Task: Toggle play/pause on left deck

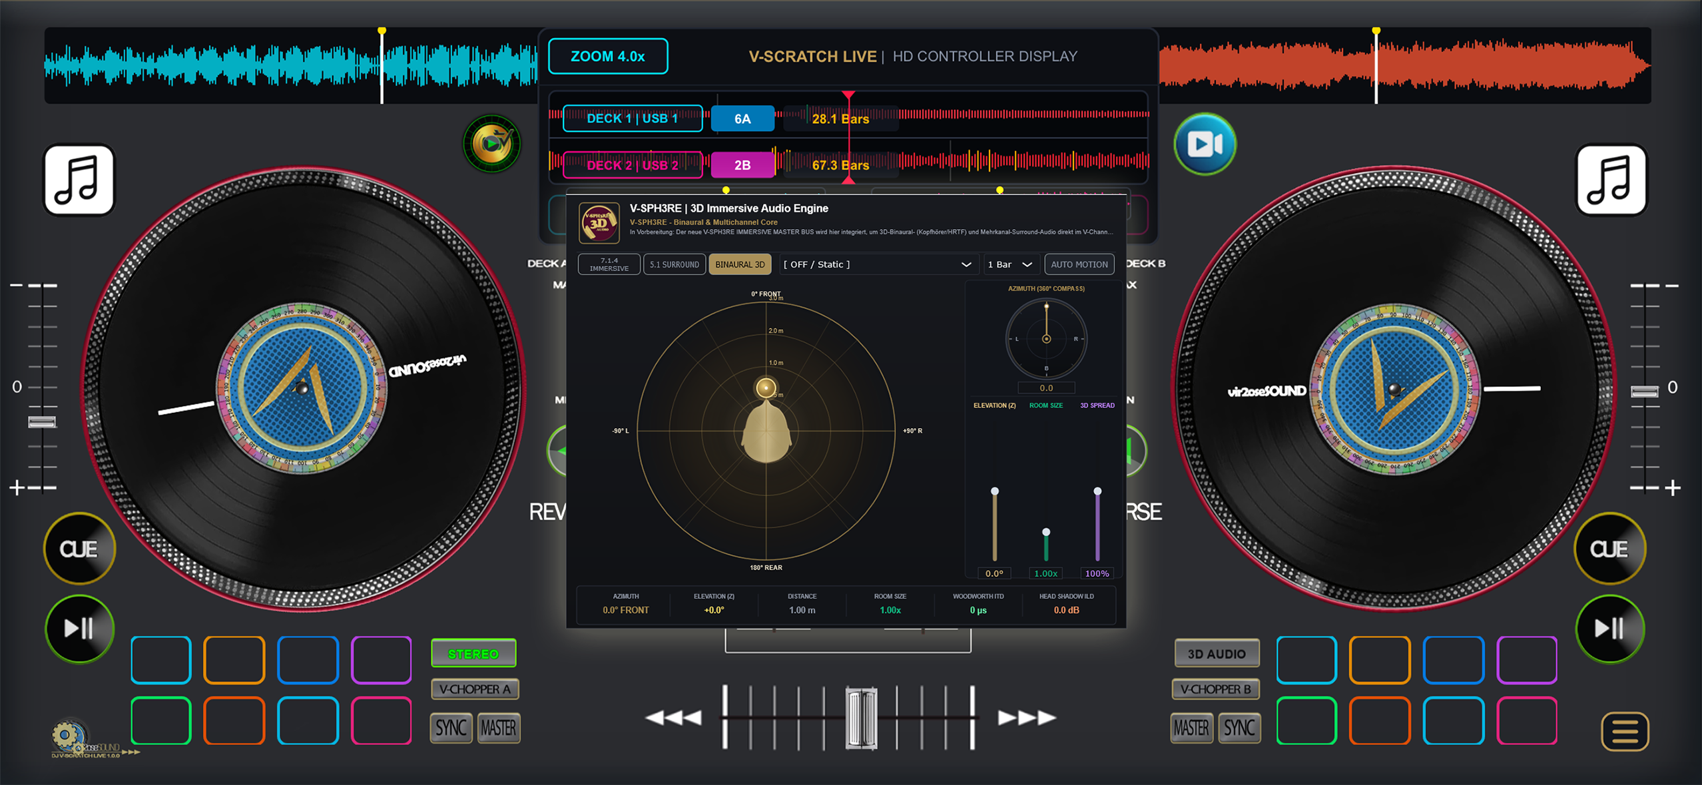Action: pyautogui.click(x=79, y=628)
